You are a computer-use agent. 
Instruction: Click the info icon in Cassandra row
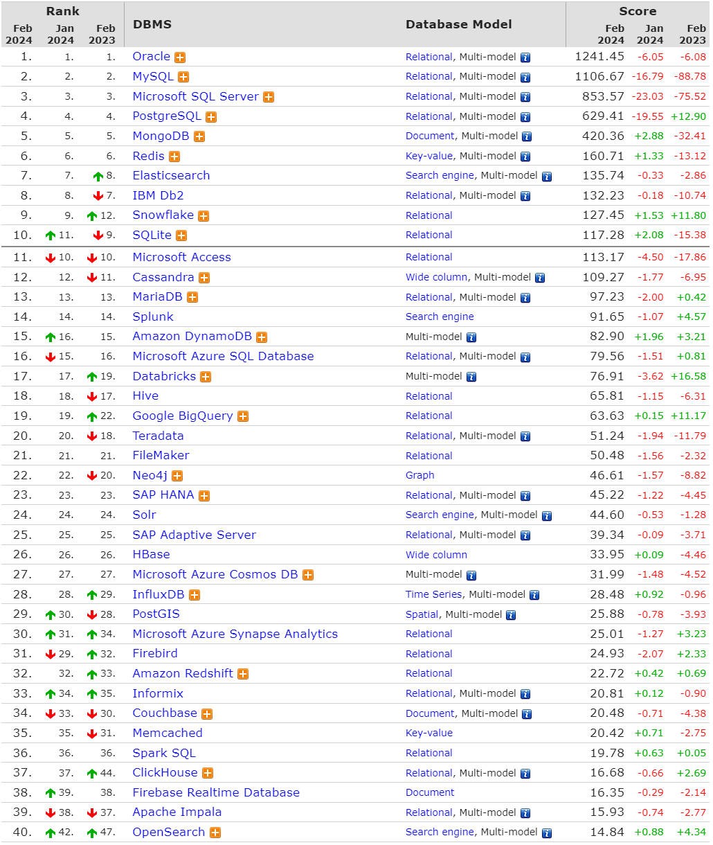(540, 278)
